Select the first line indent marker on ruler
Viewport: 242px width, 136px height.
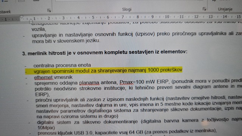(x=22, y=17)
